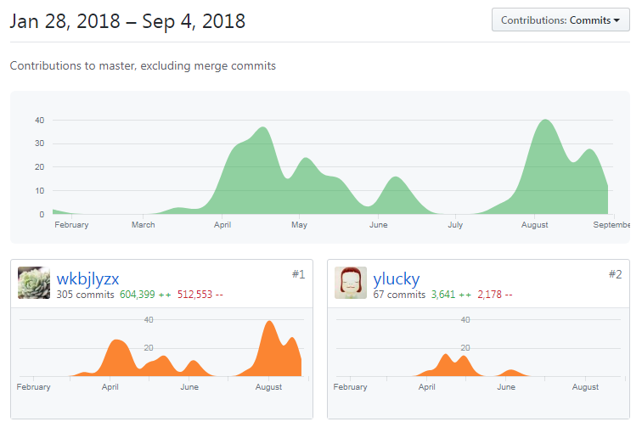Click ylucky cartoon face avatar
The width and height of the screenshot is (642, 433).
click(x=351, y=283)
